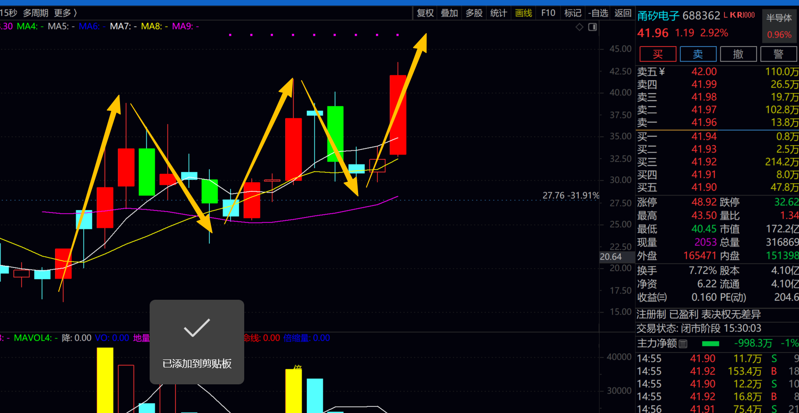This screenshot has height=413, width=799.
Task: Click the blue 卖 sell button
Action: [698, 54]
